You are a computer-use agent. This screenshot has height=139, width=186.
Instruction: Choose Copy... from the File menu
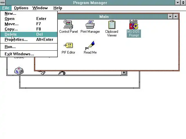click(29, 29)
